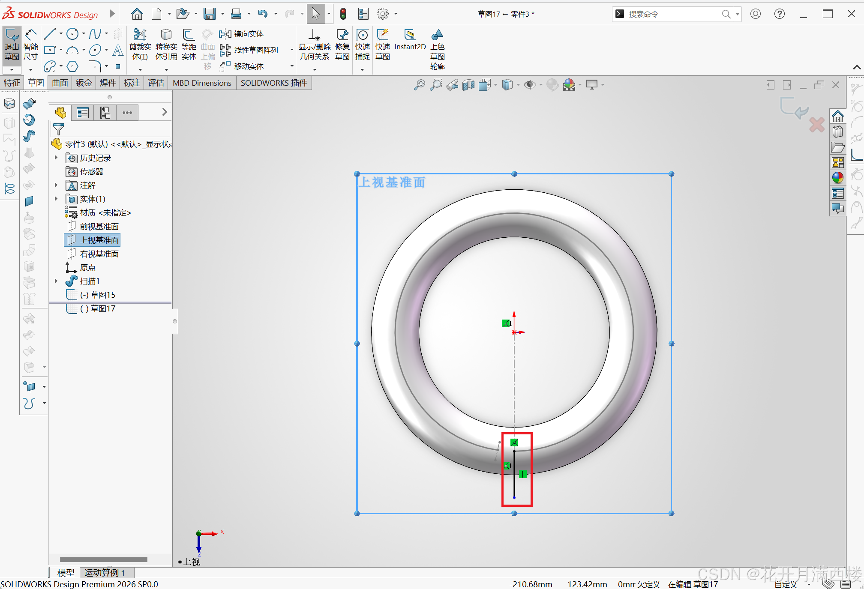Click Offset Entities (等距实体)

[x=189, y=45]
